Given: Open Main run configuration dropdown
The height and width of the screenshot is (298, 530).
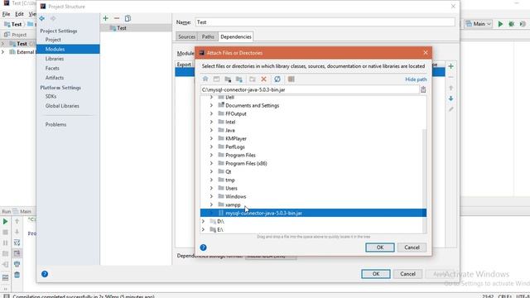Looking at the screenshot, I should pyautogui.click(x=479, y=24).
